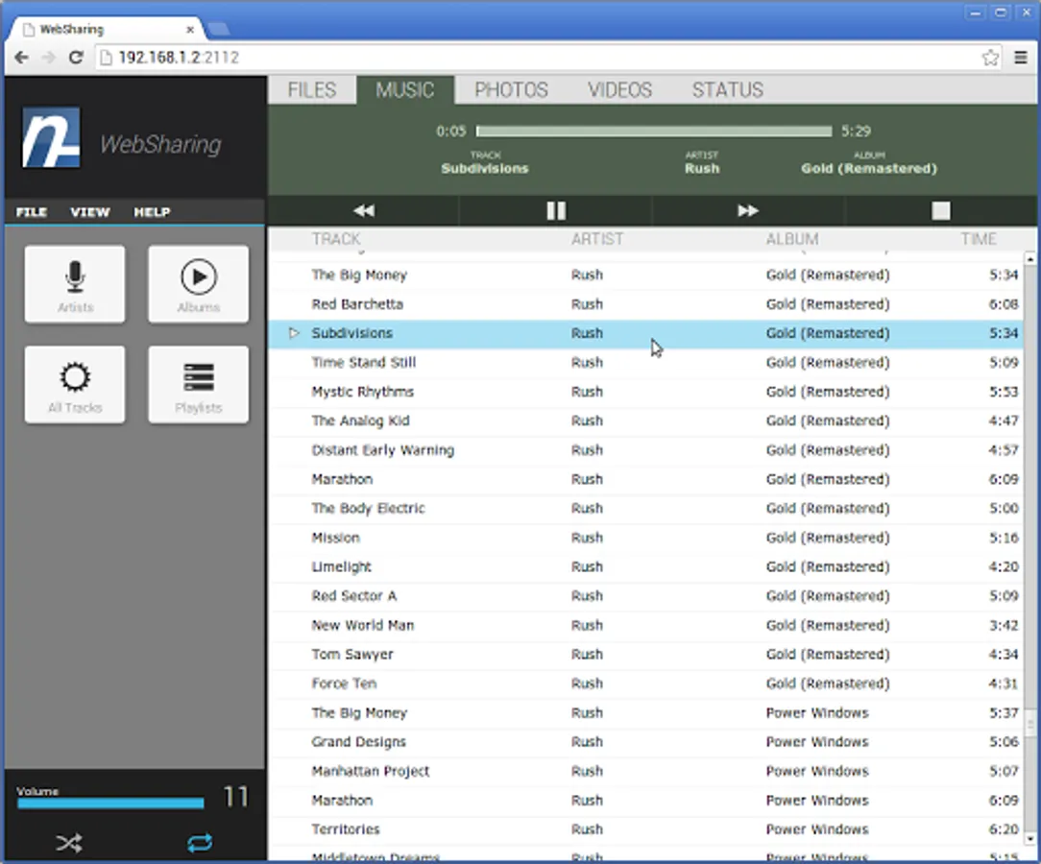Toggle repeat mode
The image size is (1041, 864).
(200, 843)
